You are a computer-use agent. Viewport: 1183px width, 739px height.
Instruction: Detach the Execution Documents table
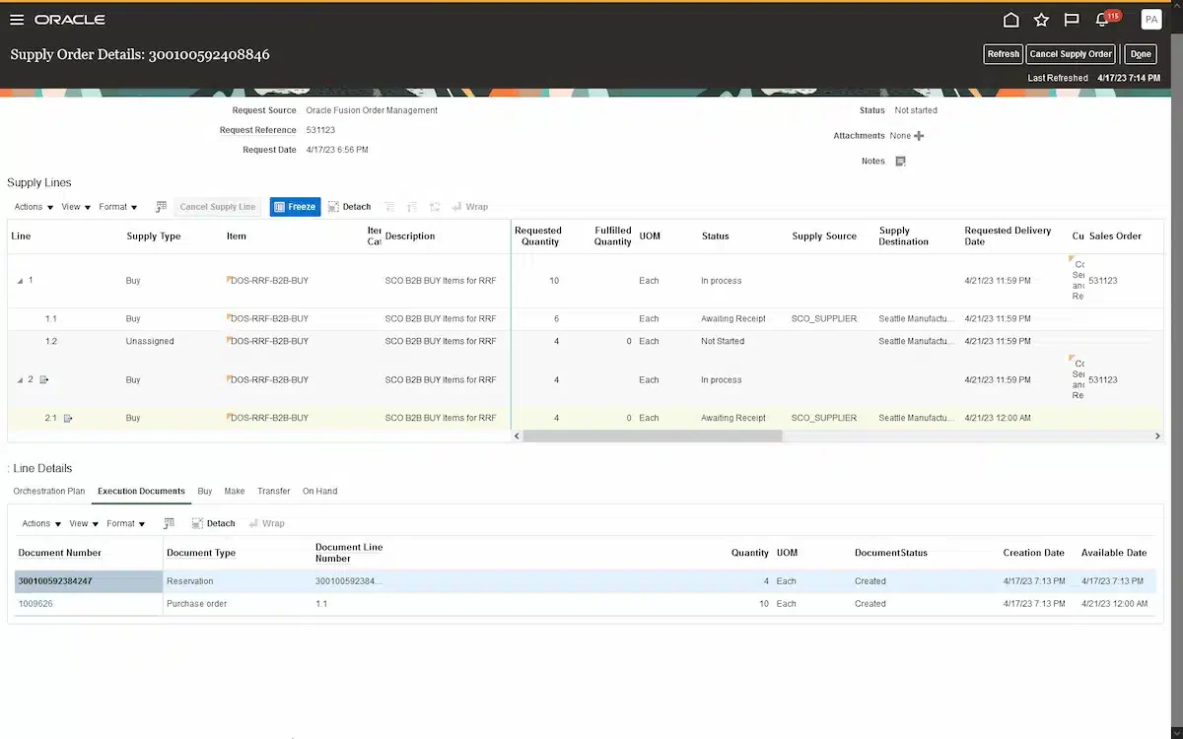coord(214,524)
